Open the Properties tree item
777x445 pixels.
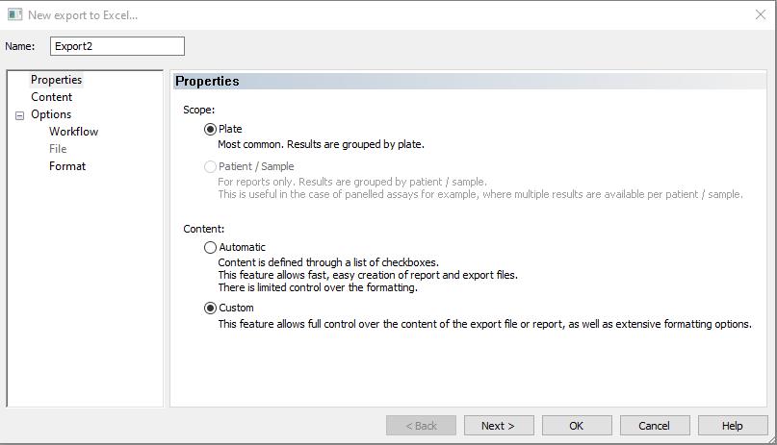[56, 80]
